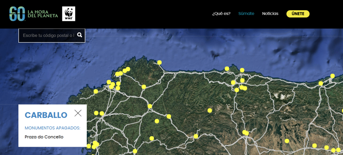Click the CARBALLO popup title
This screenshot has width=343, height=155.
[46, 115]
